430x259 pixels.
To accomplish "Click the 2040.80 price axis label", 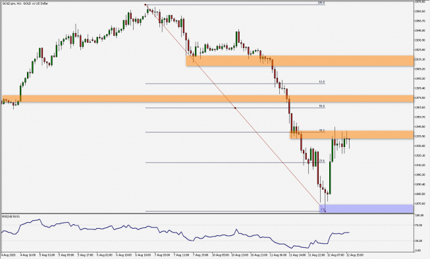I will click(420, 30).
